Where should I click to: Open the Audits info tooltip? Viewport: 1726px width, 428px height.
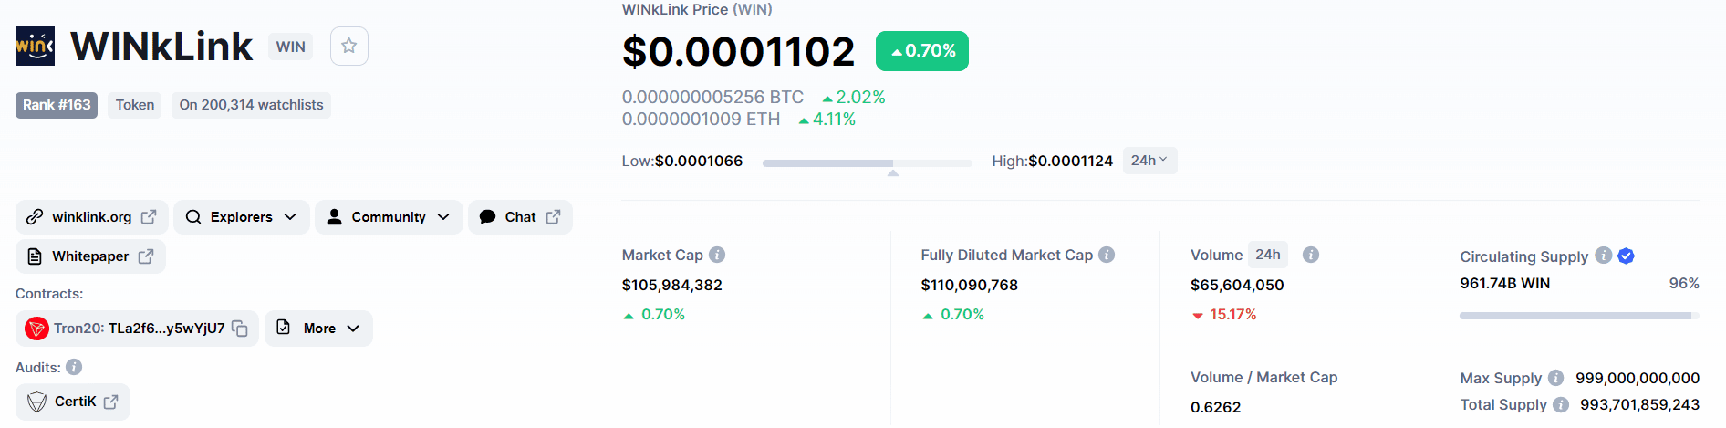[x=74, y=367]
